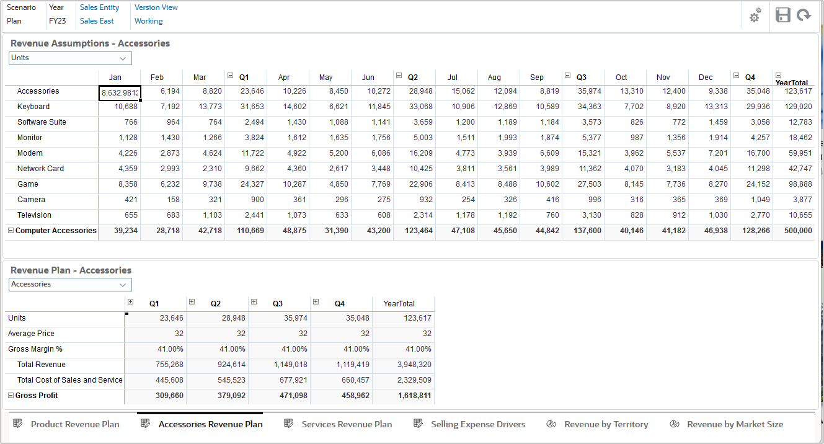Open the Actions gear icon
This screenshot has width=824, height=444.
coord(755,16)
